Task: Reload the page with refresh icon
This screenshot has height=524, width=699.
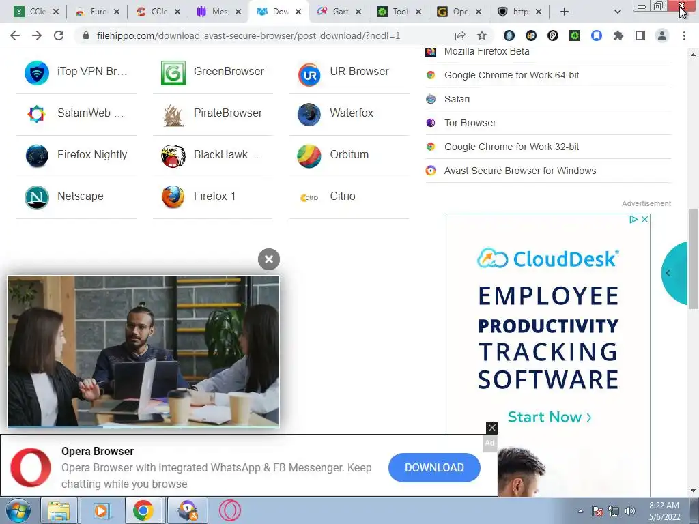Action: pyautogui.click(x=59, y=35)
